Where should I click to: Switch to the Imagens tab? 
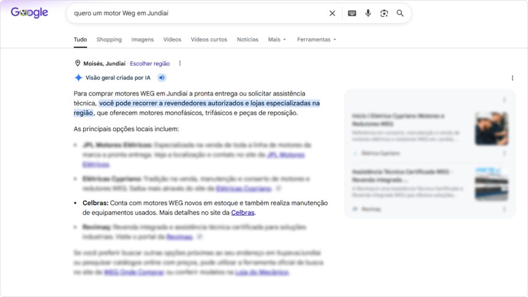click(x=142, y=39)
